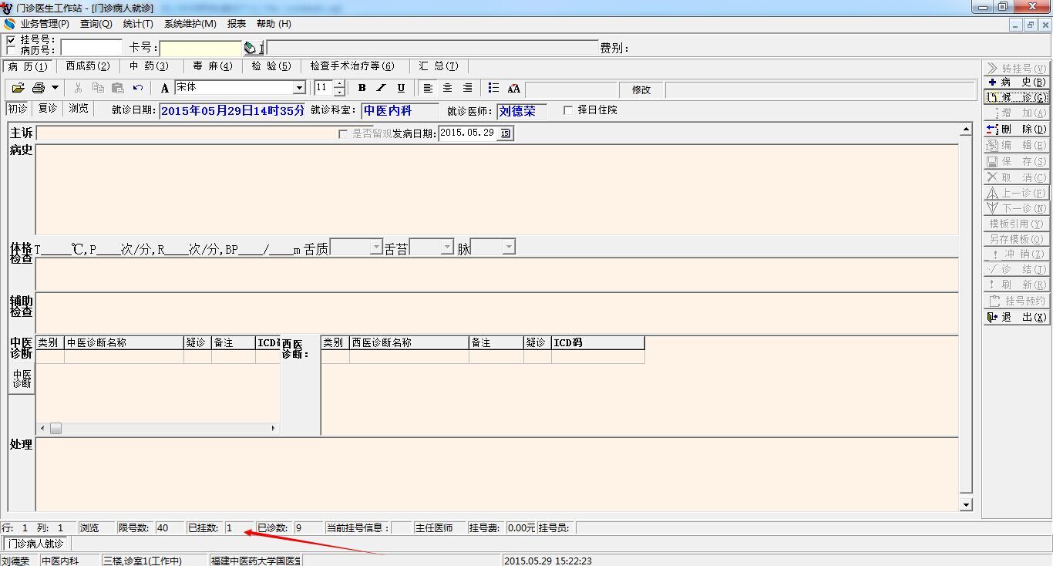Click the 挂号预约 appointment button
Viewport: 1053px width, 566px height.
point(1017,301)
